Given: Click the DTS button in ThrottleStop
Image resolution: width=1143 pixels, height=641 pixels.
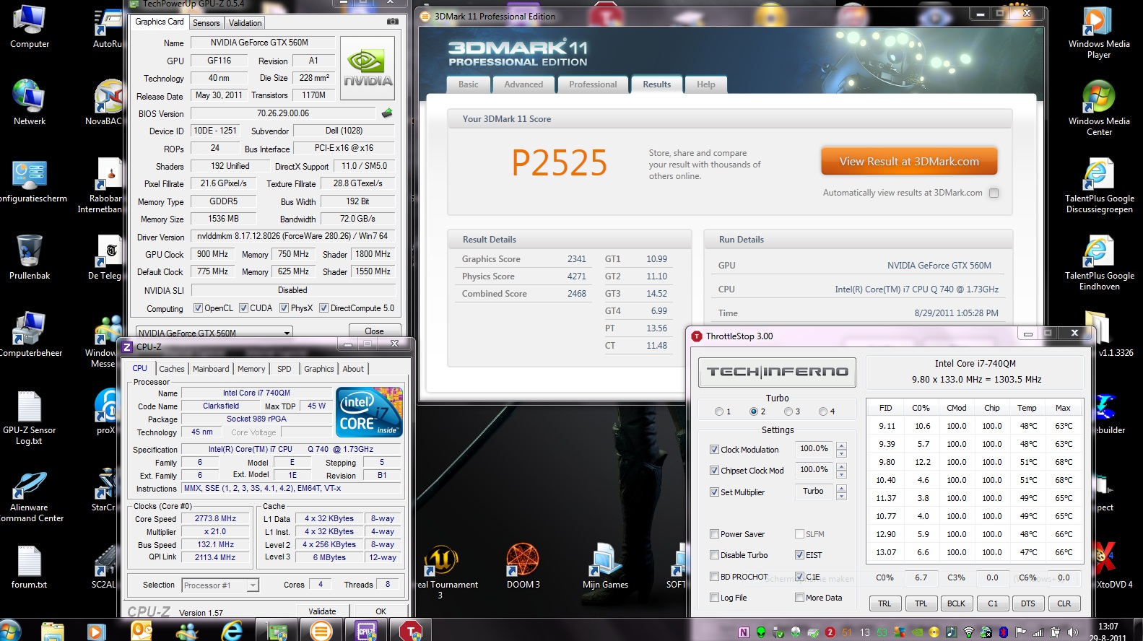Looking at the screenshot, I should point(1027,603).
